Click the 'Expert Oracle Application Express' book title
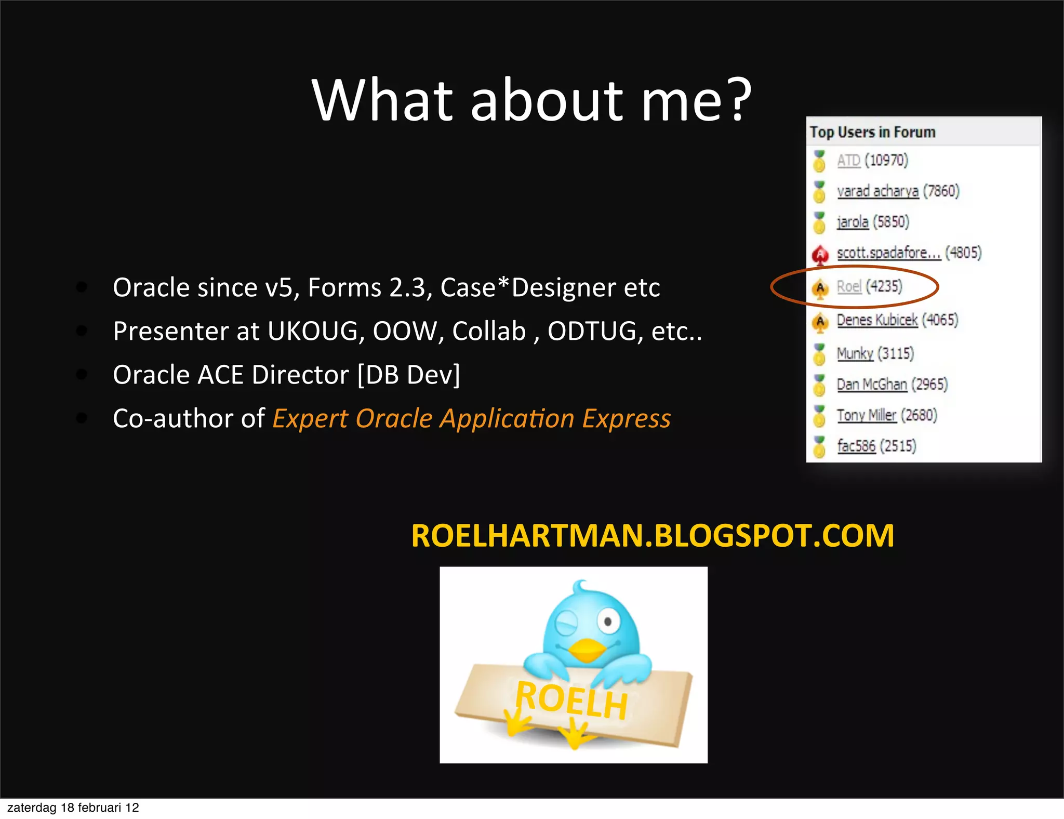Image resolution: width=1064 pixels, height=819 pixels. (472, 419)
